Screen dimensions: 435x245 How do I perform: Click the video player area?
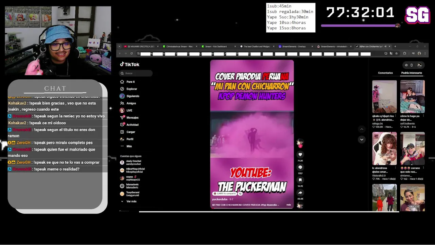coord(252,134)
